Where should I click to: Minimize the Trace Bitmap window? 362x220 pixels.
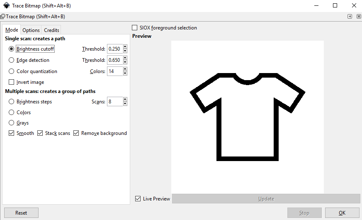(x=316, y=5)
